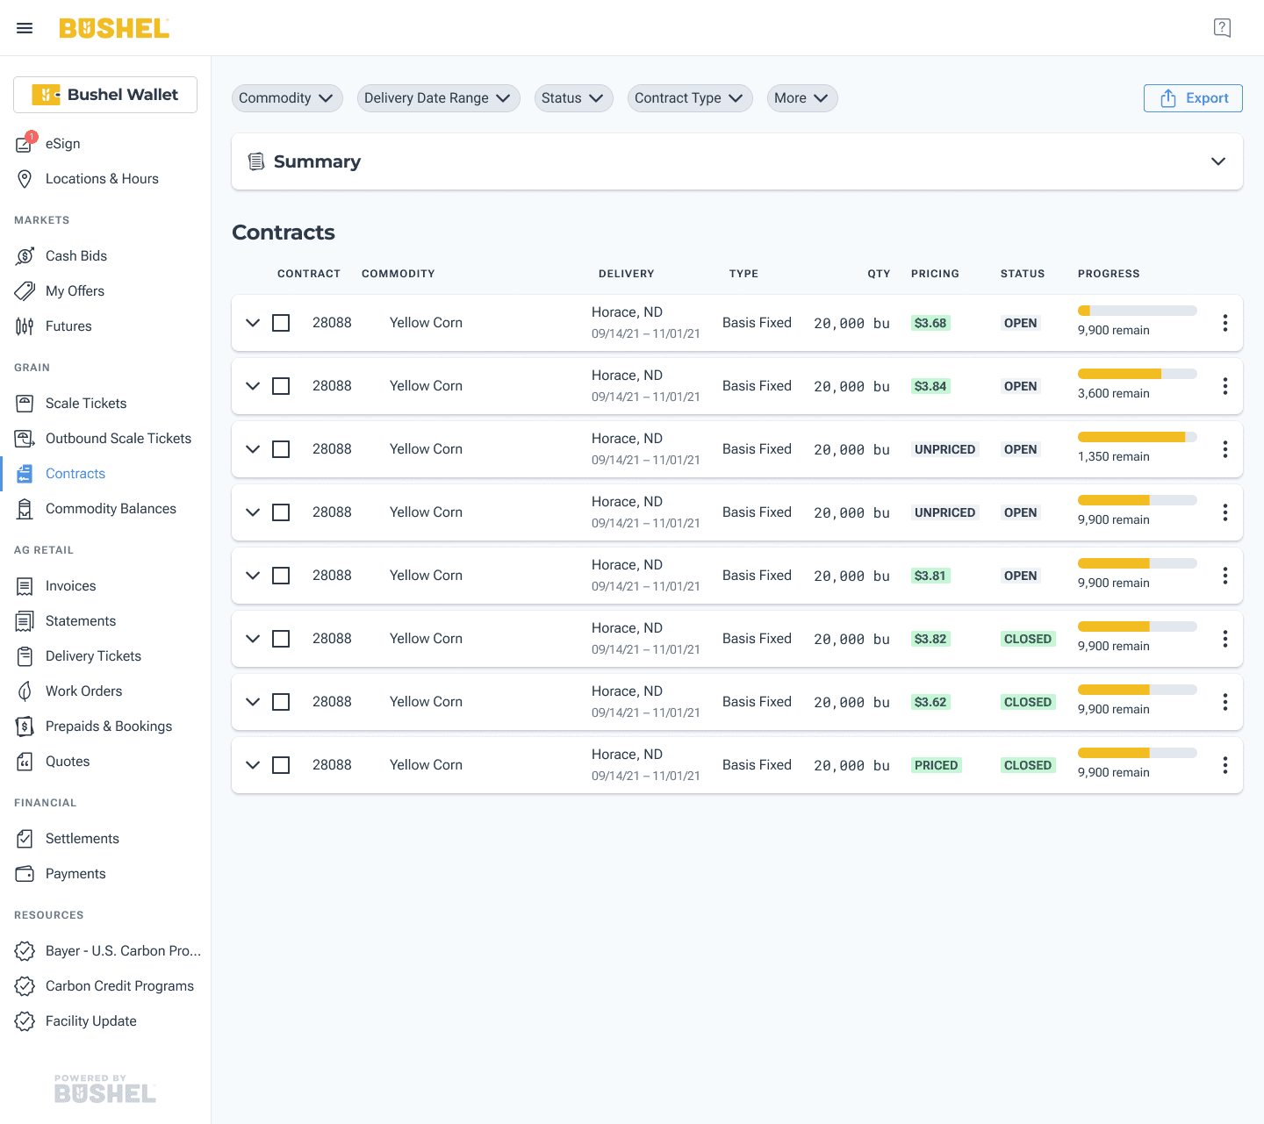Expand the Summary panel chevron

[1218, 161]
